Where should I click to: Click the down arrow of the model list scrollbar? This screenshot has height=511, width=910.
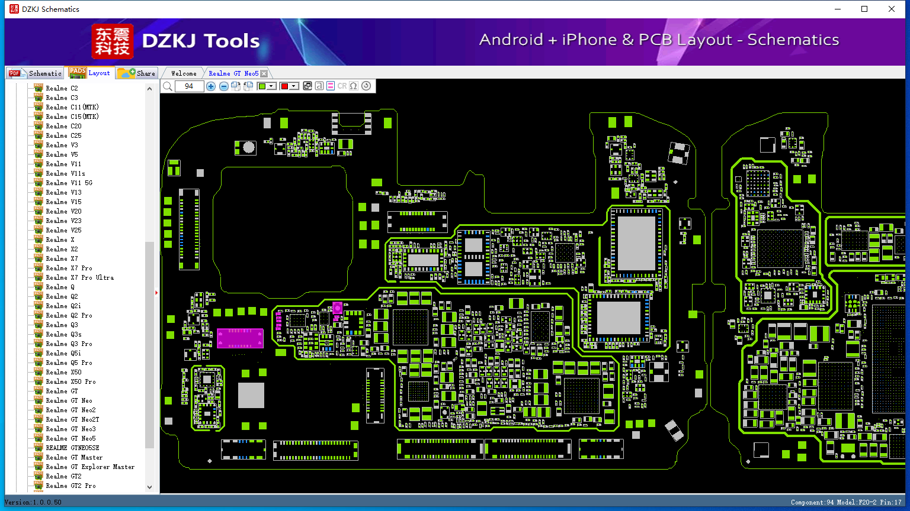[149, 487]
